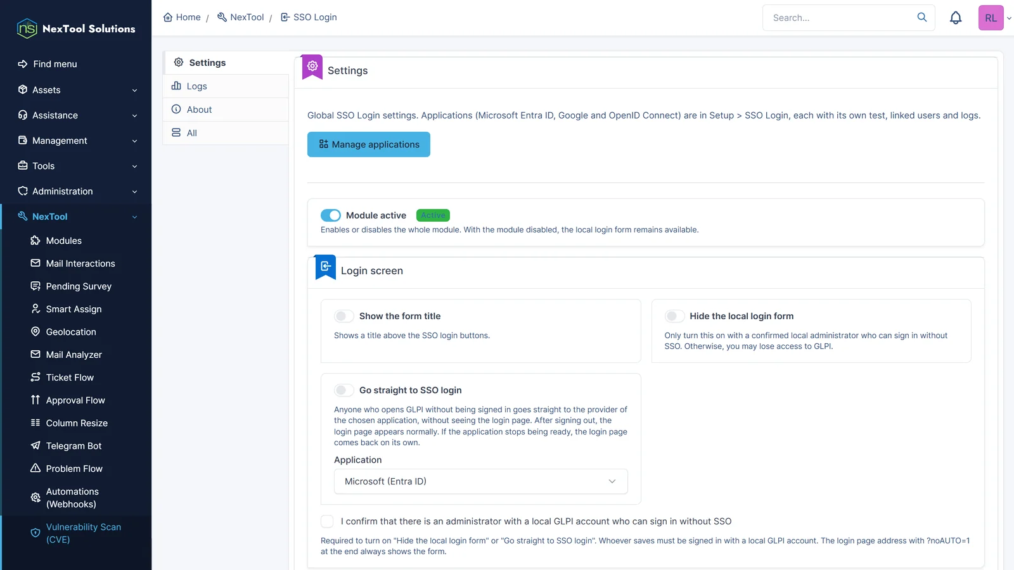The height and width of the screenshot is (570, 1014).
Task: Enable the Hide the local login form switch
Action: [x=674, y=316]
